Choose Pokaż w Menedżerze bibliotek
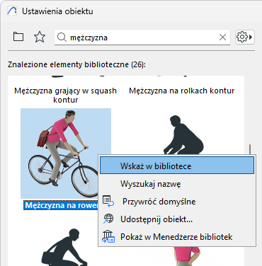 pyautogui.click(x=176, y=237)
